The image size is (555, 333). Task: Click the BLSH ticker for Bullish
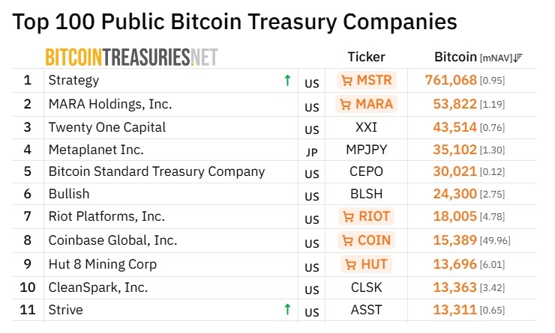coord(366,194)
